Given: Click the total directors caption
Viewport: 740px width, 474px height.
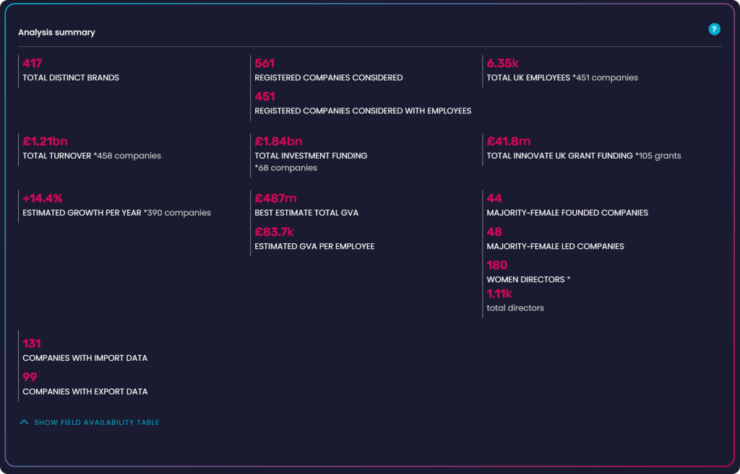Looking at the screenshot, I should 515,308.
